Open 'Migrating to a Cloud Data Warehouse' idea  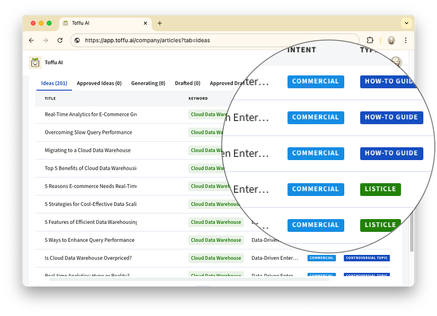(x=88, y=150)
